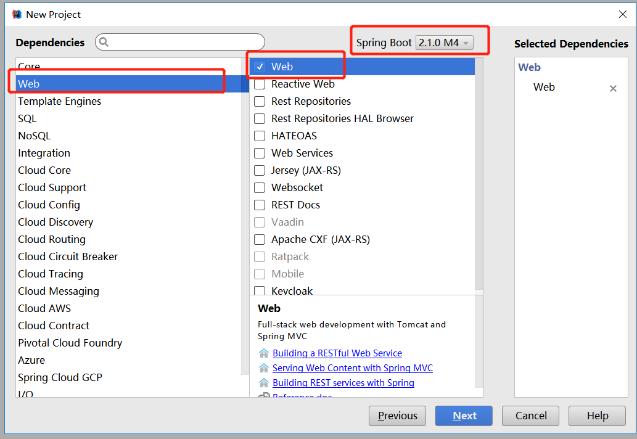This screenshot has height=439, width=637.
Task: Go back with the Previous button
Action: 397,416
